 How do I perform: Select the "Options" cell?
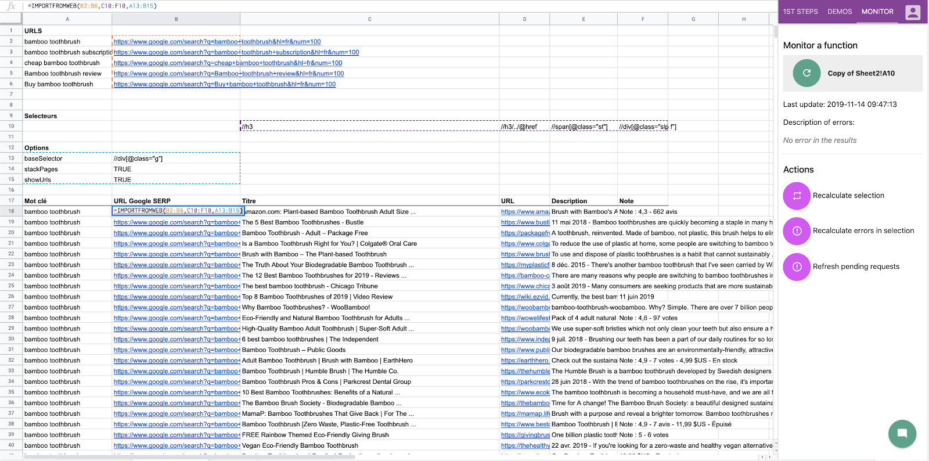point(67,148)
